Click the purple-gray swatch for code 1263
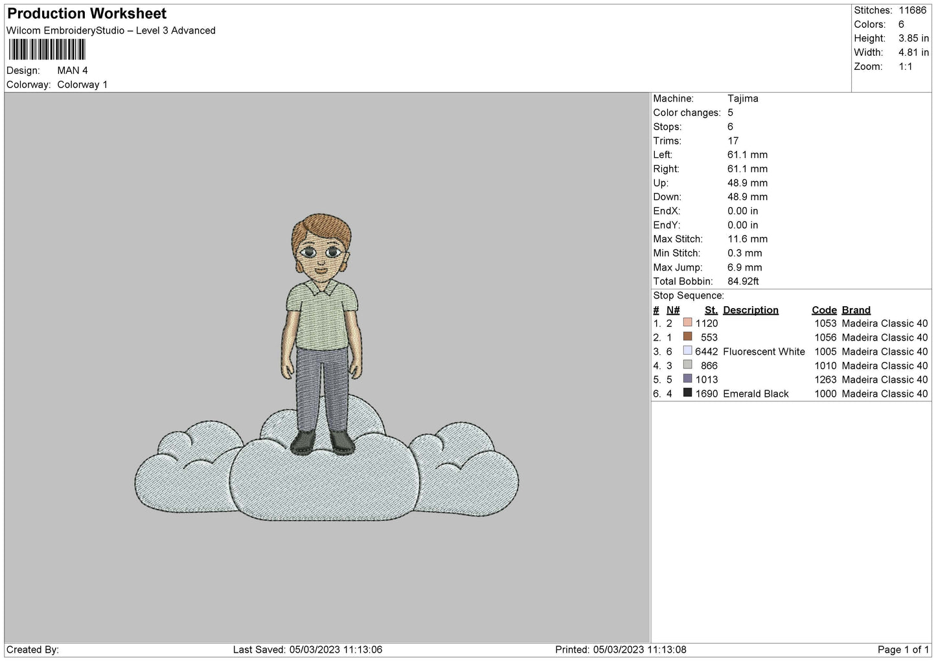Image resolution: width=936 pixels, height=661 pixels. coord(687,379)
